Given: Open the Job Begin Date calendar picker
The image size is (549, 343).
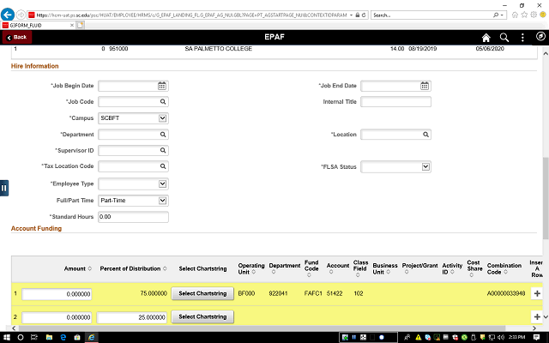Looking at the screenshot, I should coord(162,86).
